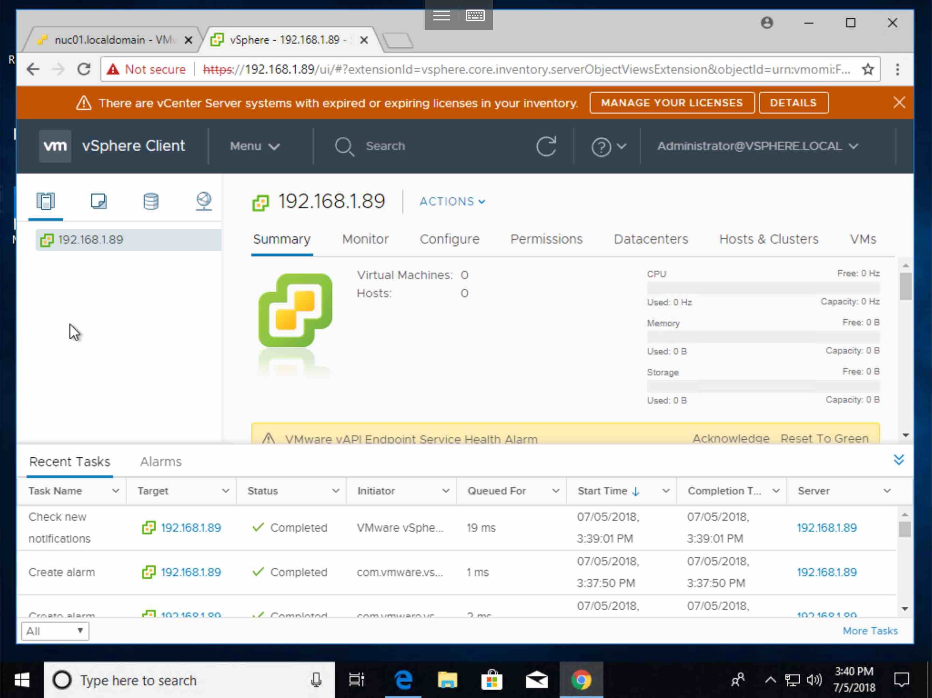Viewport: 932px width, 698px height.
Task: Open the Menu dropdown in vSphere Client
Action: point(254,146)
